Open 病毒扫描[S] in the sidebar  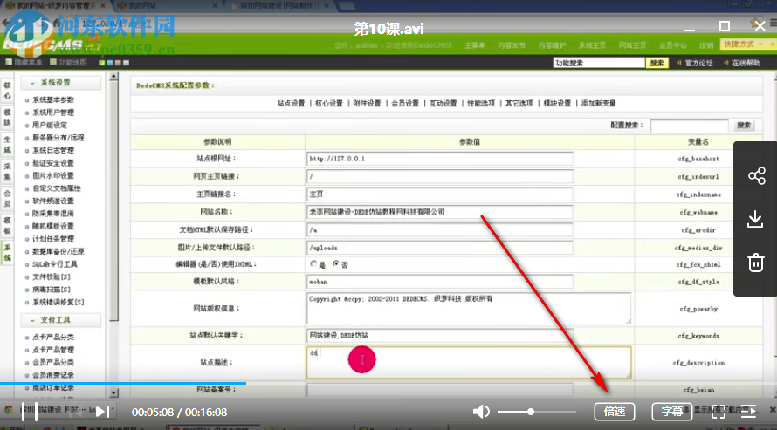(x=51, y=289)
